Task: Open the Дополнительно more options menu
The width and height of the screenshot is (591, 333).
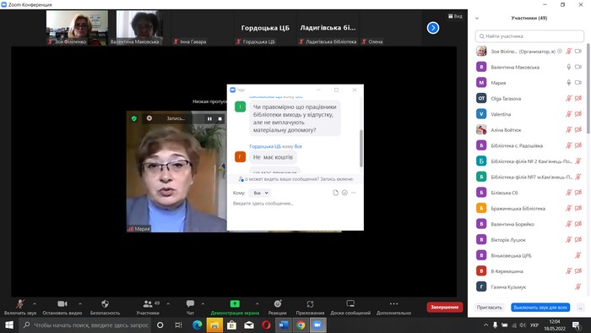Action: 393,307
